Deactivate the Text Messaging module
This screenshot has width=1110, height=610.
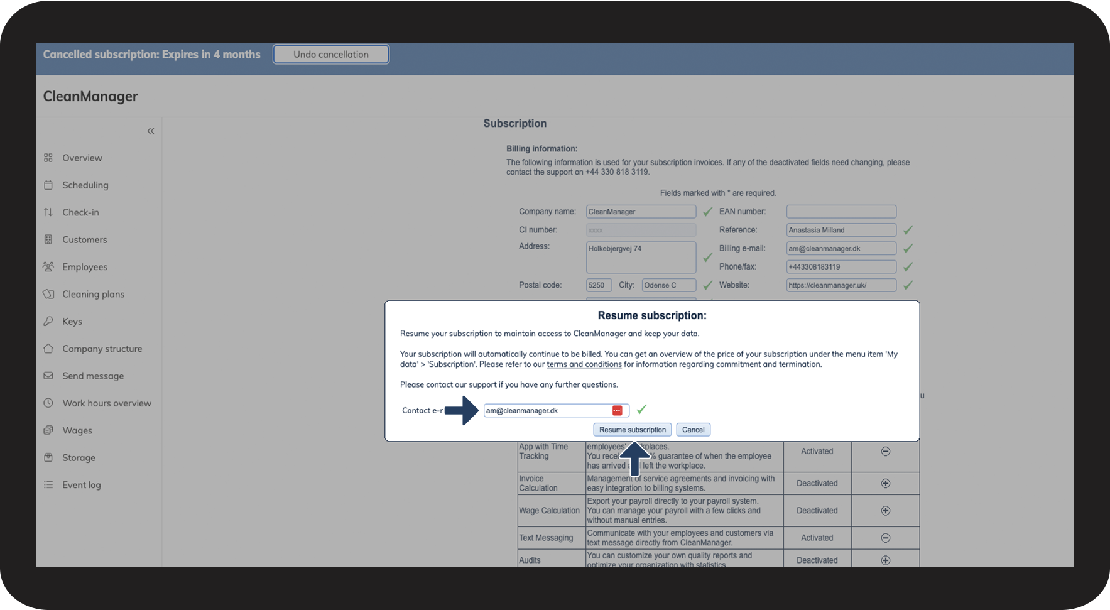tap(885, 538)
